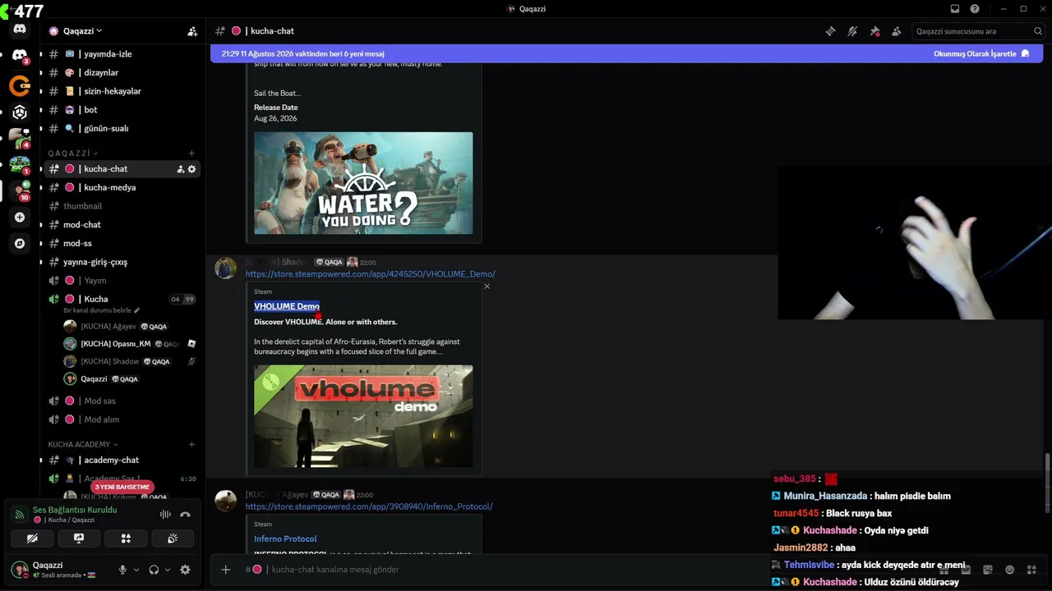Click the attachment plus button in message box
The width and height of the screenshot is (1052, 591).
coord(225,570)
